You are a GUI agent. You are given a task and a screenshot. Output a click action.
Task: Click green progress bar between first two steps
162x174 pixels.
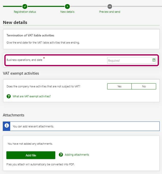click(46, 6)
